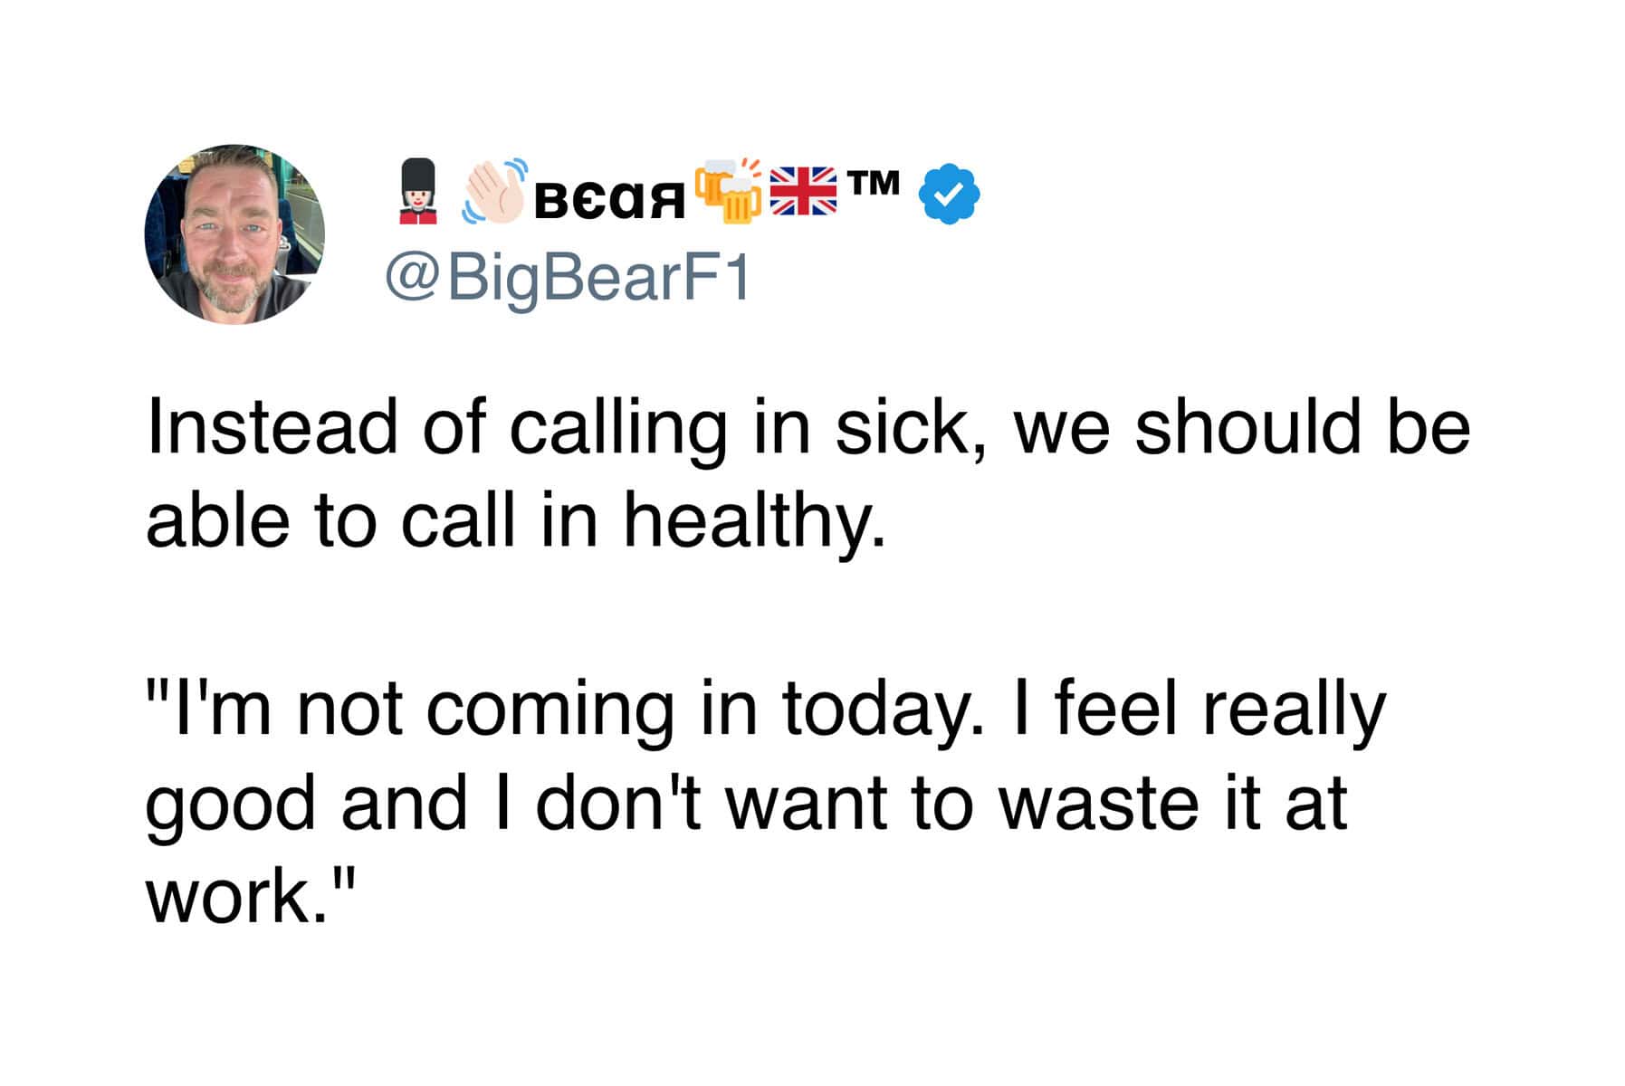Click the word "healthy." in the tweet
1625x1086 pixels.
point(754,522)
